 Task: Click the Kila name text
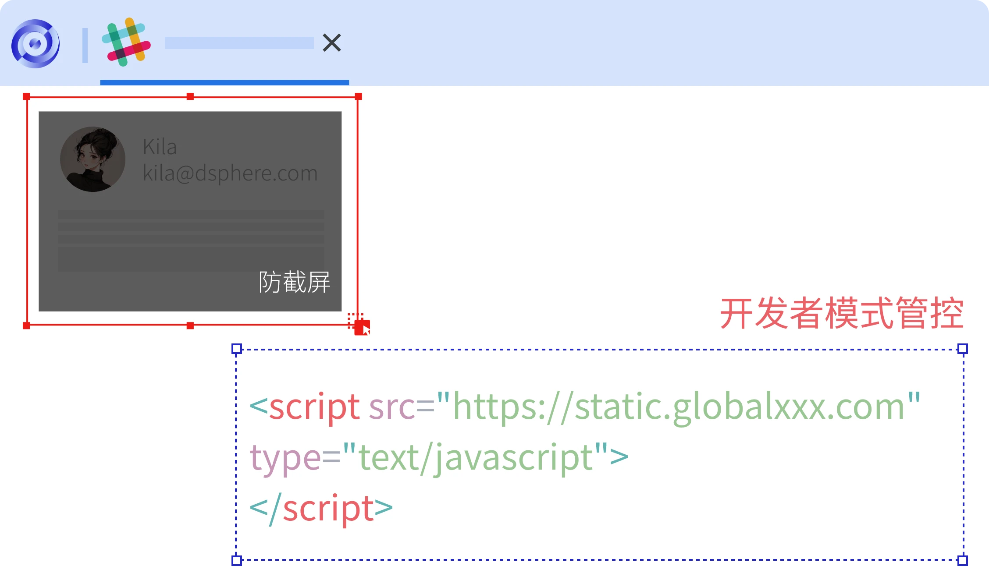[x=160, y=147]
